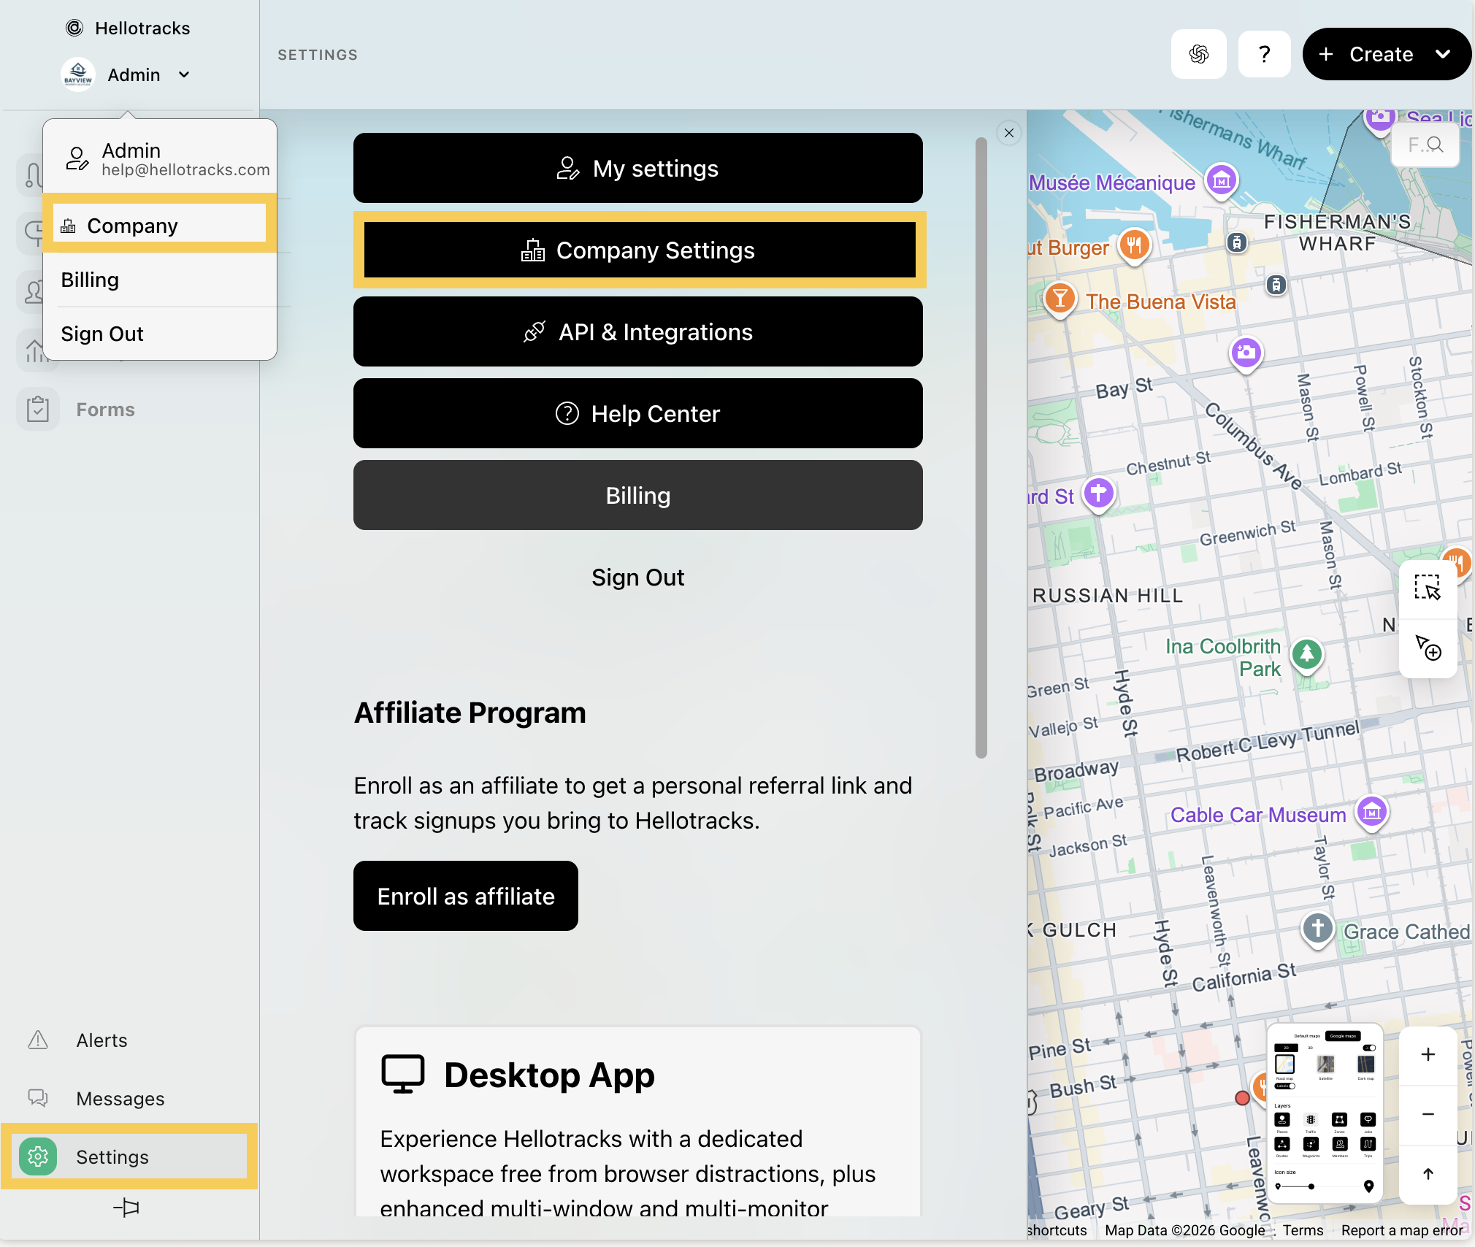1475x1247 pixels.
Task: Toggle the Traffic layer on the map
Action: point(1311,1120)
